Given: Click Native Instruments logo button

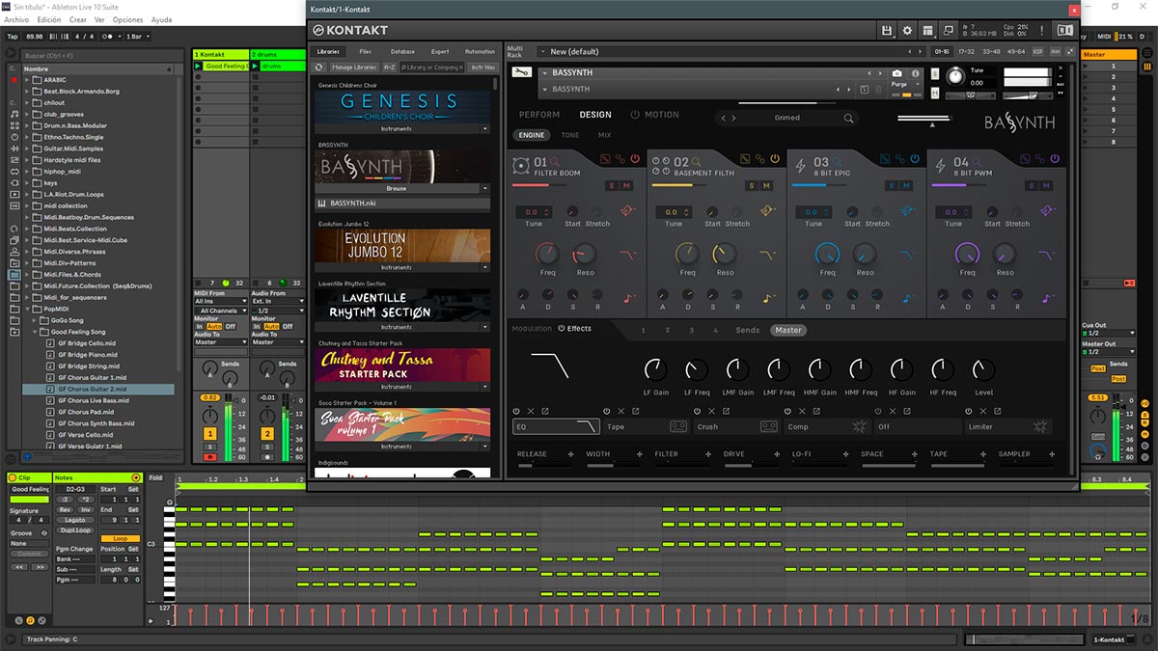Looking at the screenshot, I should click(1065, 31).
